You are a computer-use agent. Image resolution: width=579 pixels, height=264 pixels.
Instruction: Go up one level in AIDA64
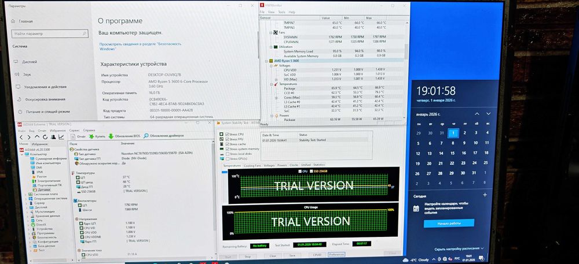36,136
